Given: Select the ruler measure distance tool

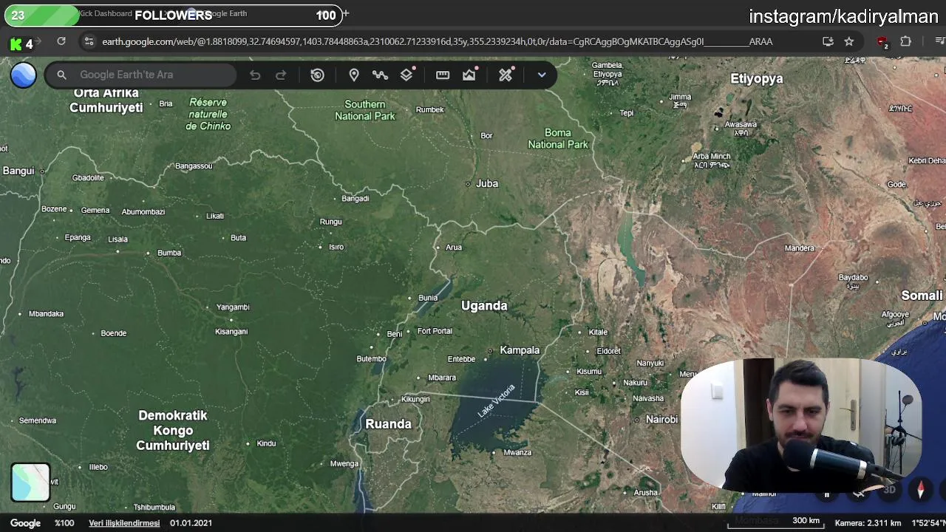Looking at the screenshot, I should coord(443,75).
